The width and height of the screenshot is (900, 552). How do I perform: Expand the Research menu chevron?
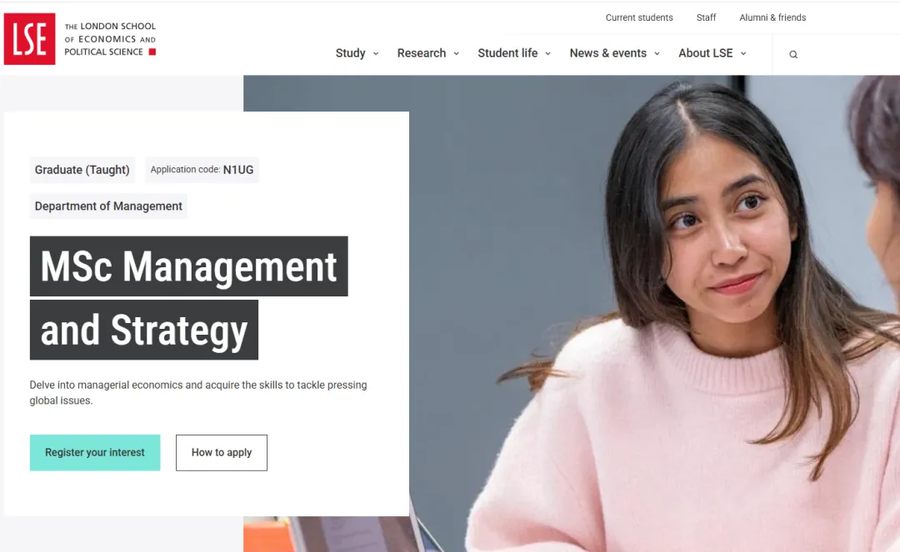click(x=457, y=53)
